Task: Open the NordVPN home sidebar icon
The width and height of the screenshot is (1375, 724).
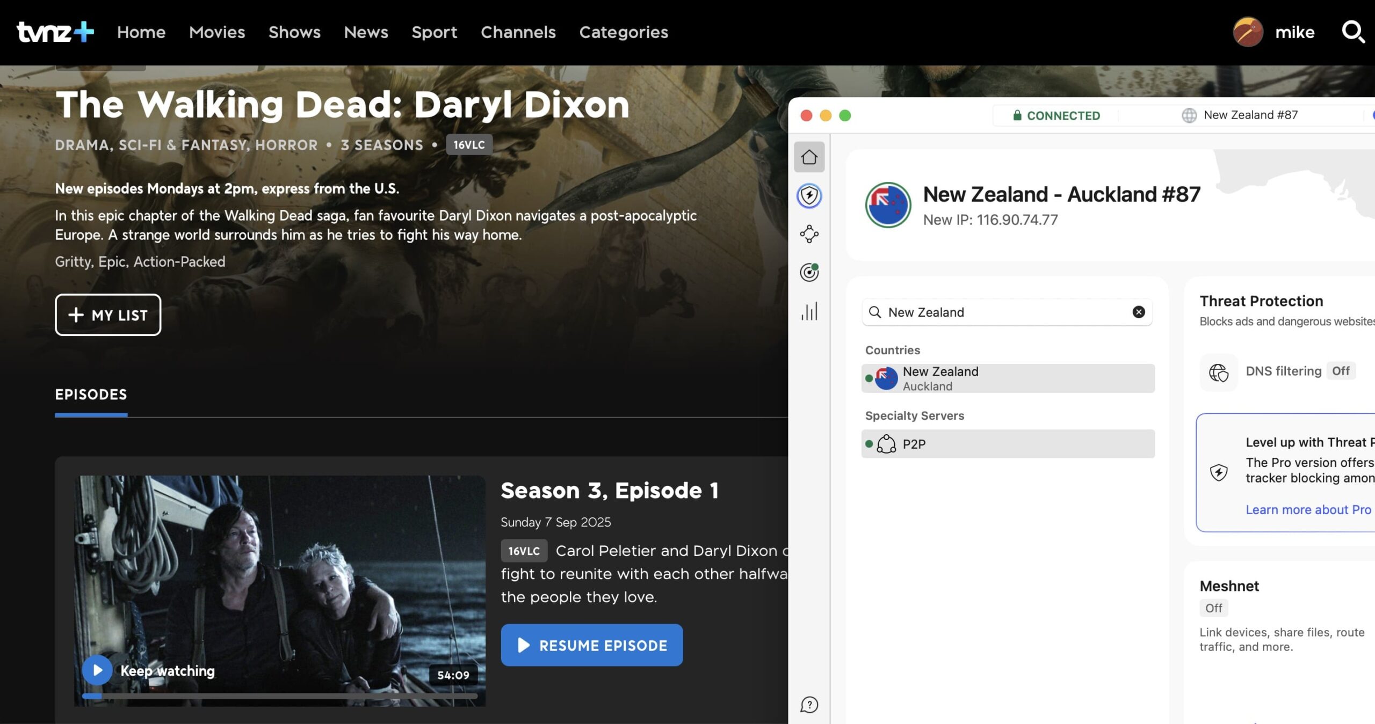Action: [x=809, y=157]
